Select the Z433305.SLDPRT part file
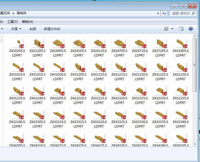 pyautogui.click(x=37, y=119)
